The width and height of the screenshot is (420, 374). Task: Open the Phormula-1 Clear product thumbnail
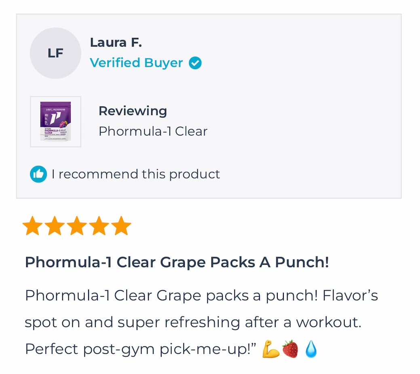click(55, 121)
